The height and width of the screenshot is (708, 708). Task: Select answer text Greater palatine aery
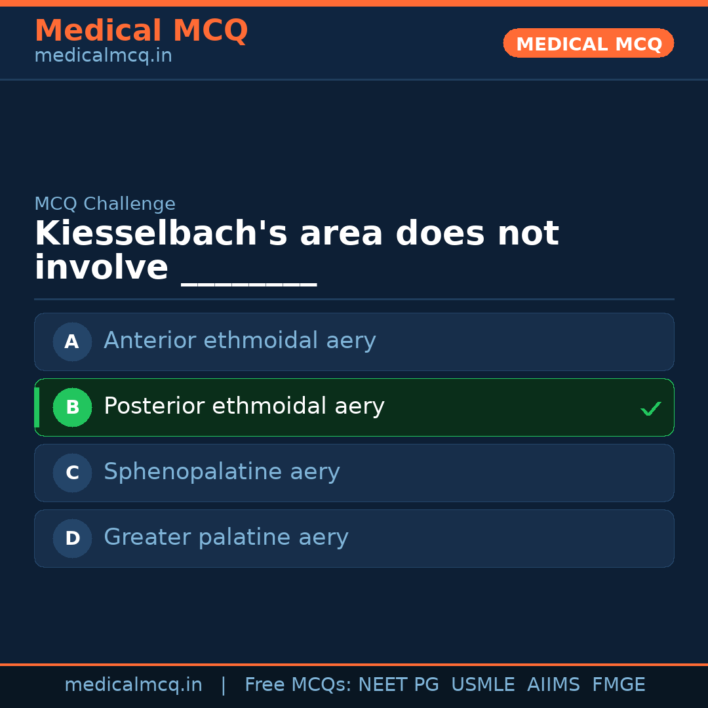click(226, 538)
